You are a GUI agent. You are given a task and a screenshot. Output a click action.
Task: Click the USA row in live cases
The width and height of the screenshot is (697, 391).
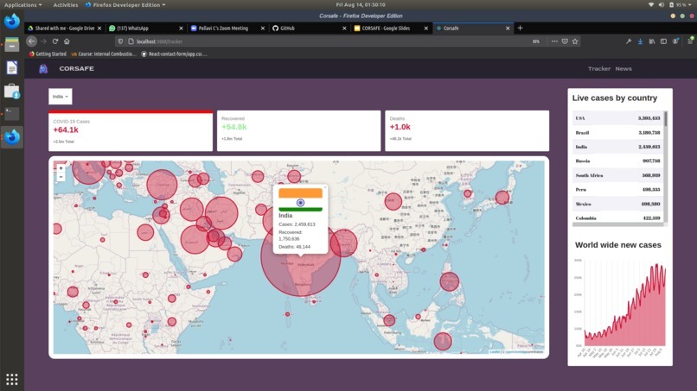(x=618, y=118)
